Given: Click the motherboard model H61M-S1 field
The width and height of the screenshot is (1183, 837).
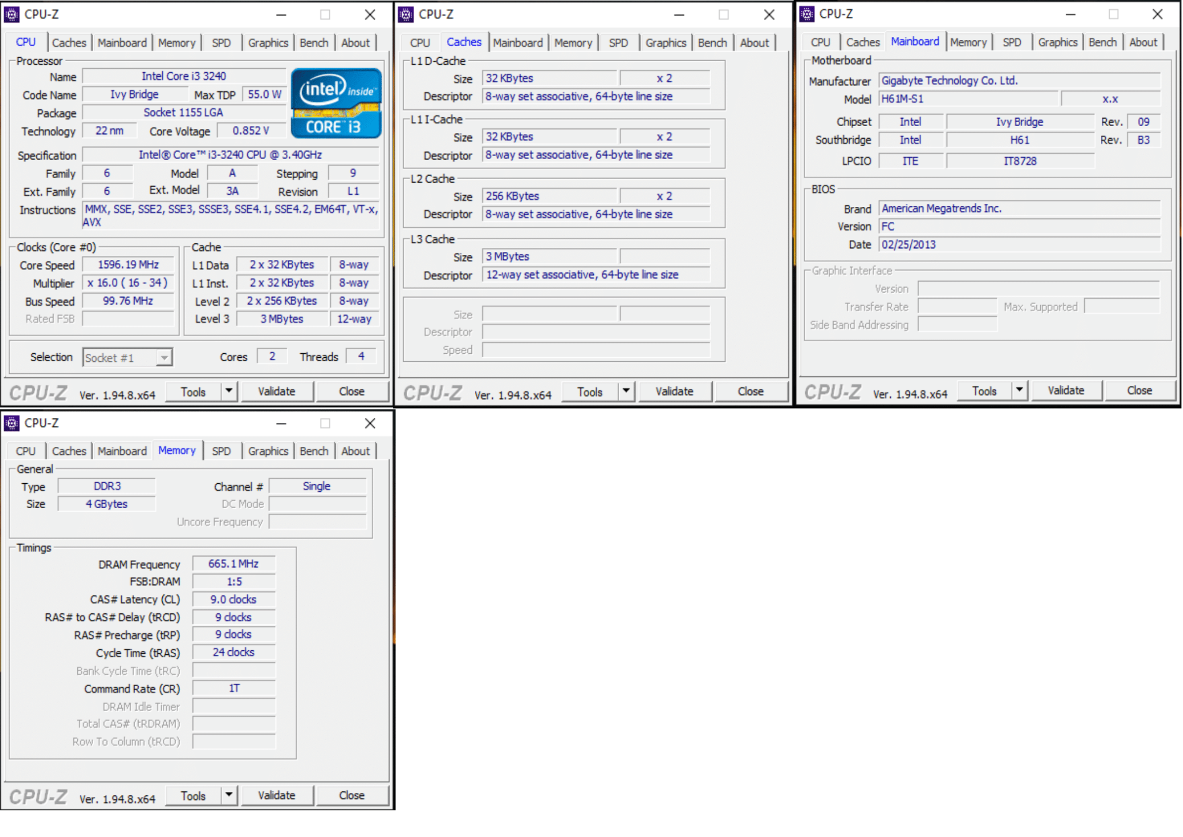Looking at the screenshot, I should [968, 99].
